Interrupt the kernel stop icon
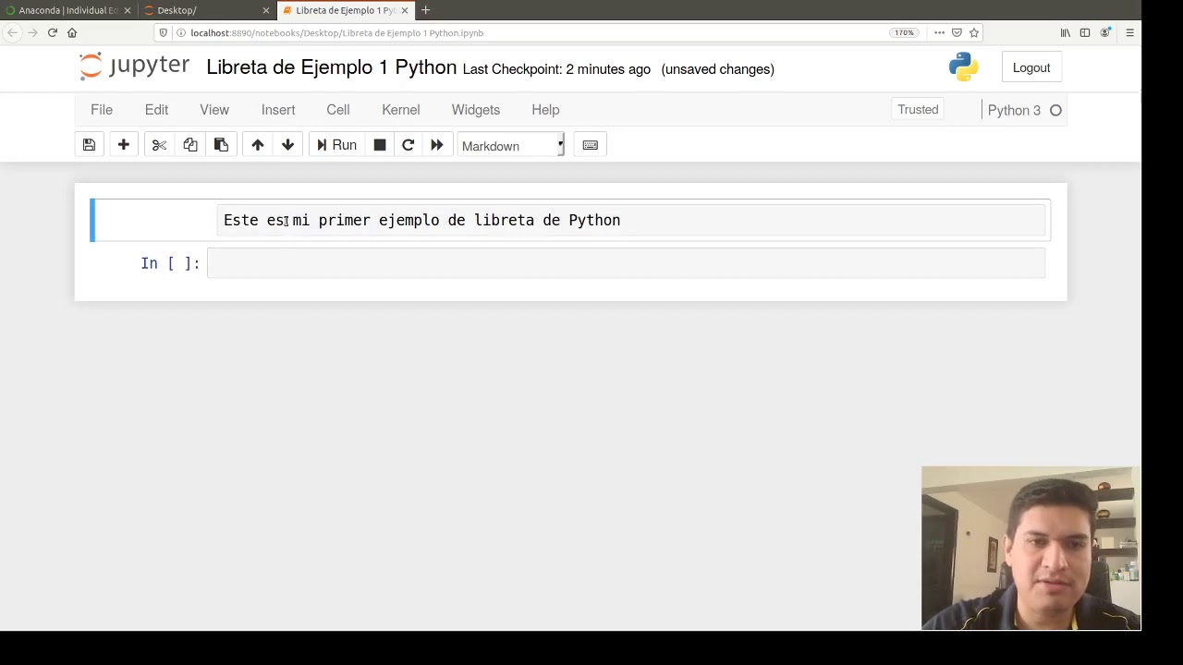1183x665 pixels. click(379, 145)
